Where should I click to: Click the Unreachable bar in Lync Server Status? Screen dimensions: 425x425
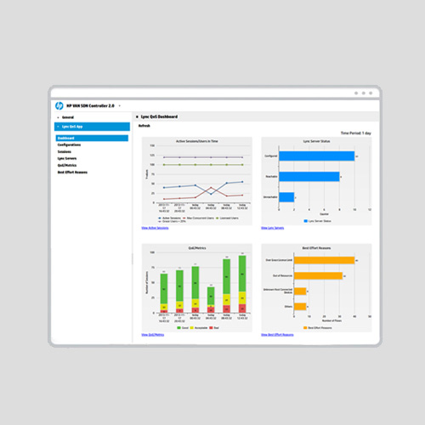click(286, 197)
